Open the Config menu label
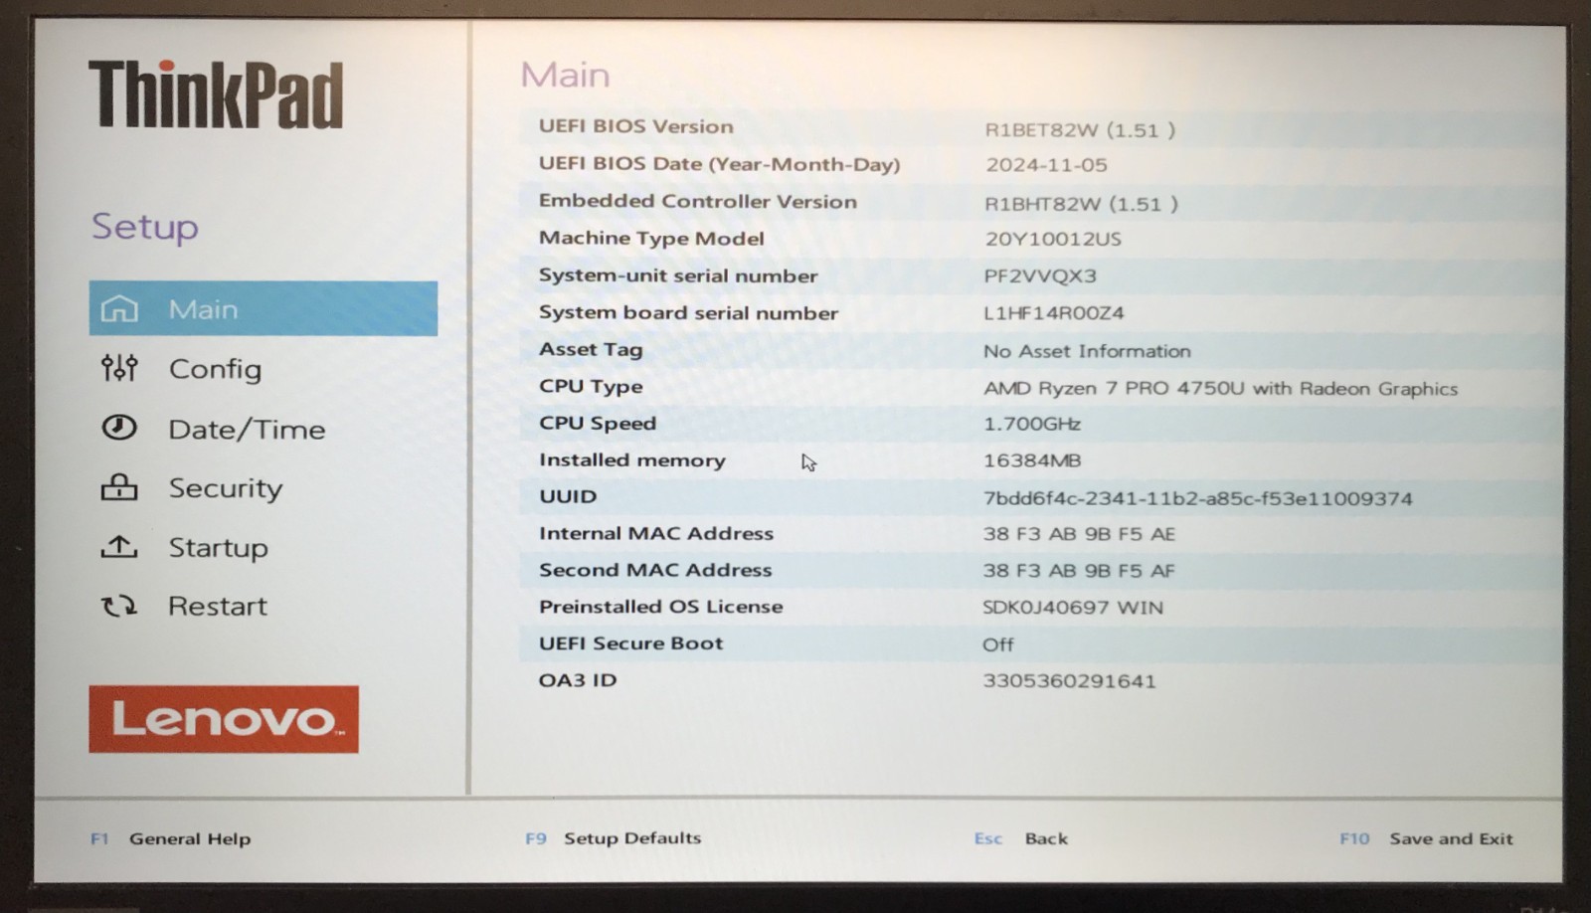The width and height of the screenshot is (1591, 913). [215, 369]
